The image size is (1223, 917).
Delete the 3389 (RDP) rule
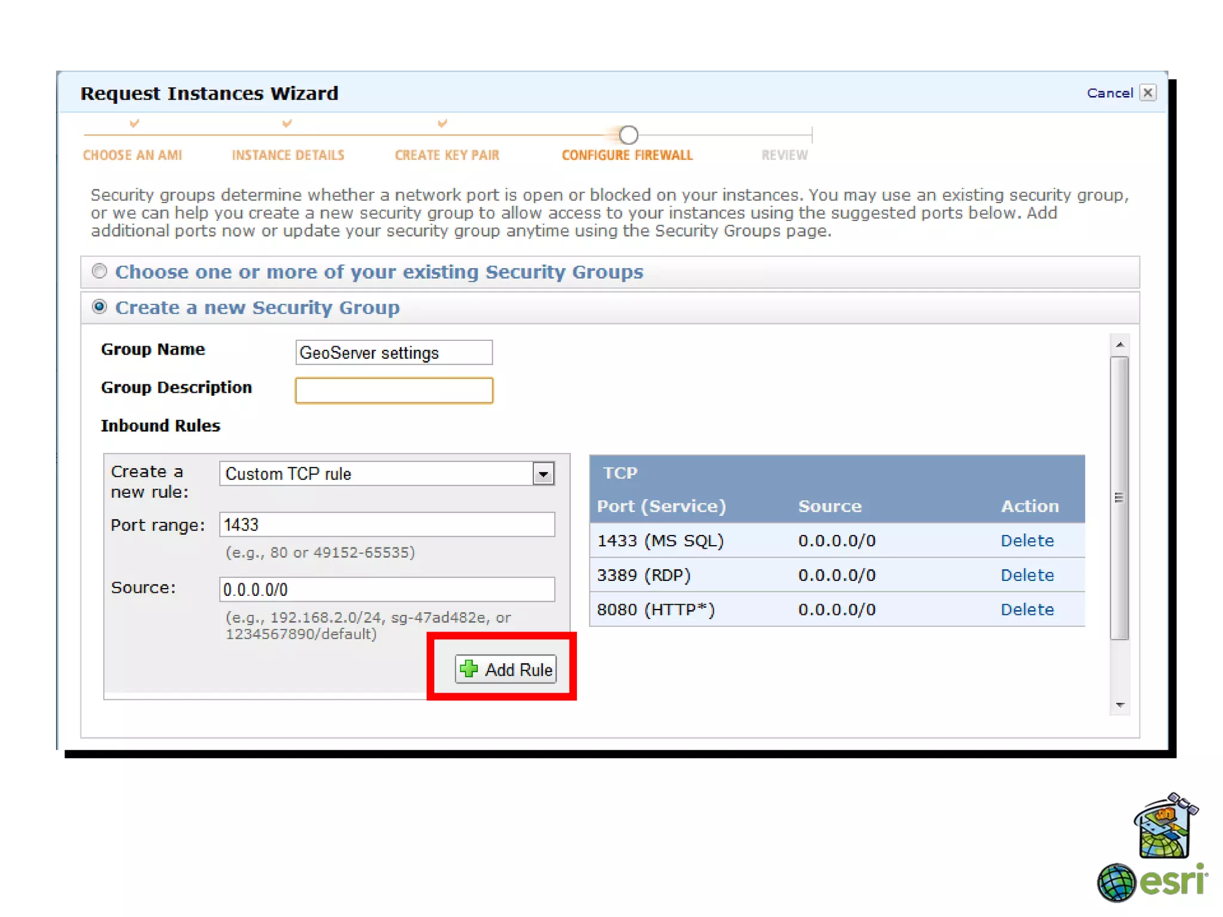pyautogui.click(x=1027, y=576)
